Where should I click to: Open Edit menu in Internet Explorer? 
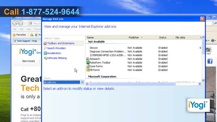point(21,29)
